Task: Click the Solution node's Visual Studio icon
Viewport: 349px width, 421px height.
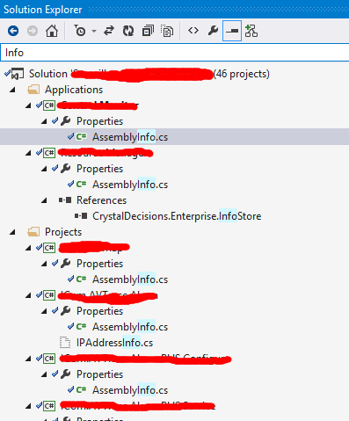Action: pos(18,74)
